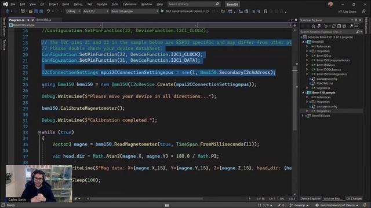Select README.md in Solution Explorer

pos(325,83)
